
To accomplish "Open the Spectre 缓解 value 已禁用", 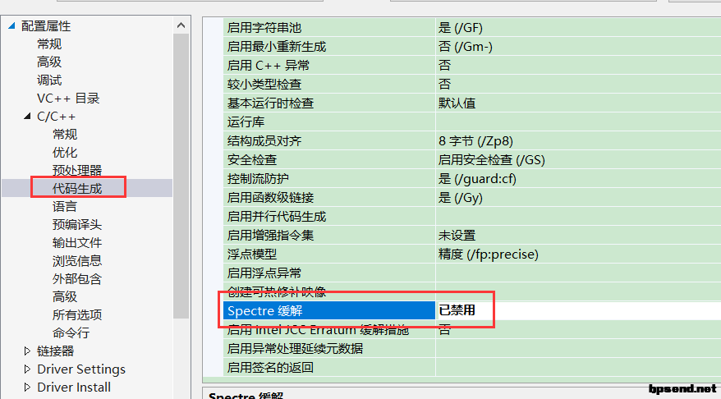I will (x=457, y=310).
